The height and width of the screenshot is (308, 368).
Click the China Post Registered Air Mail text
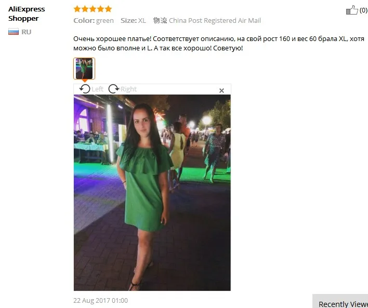tap(215, 21)
